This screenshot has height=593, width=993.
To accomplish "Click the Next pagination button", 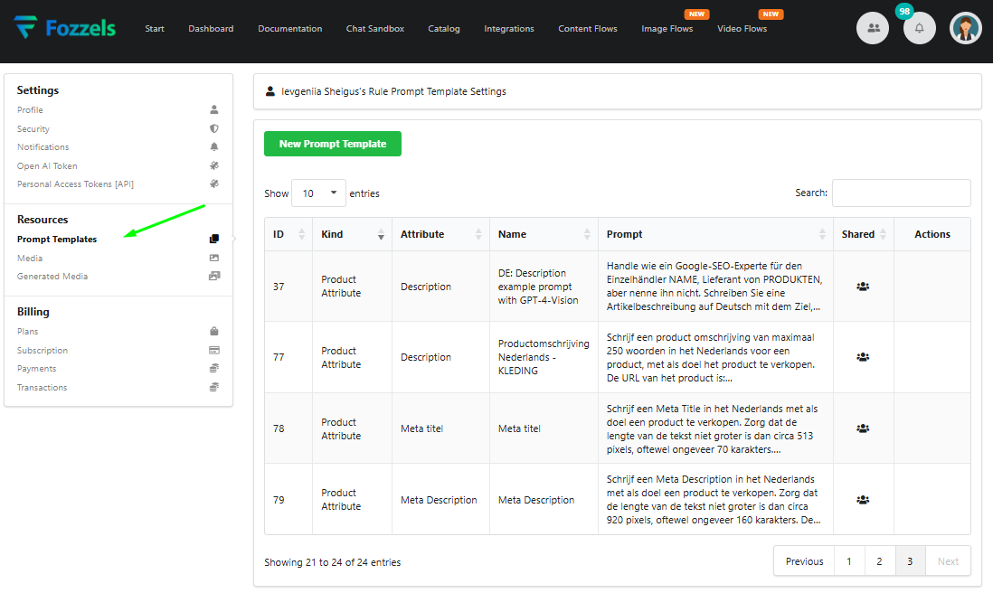I will pos(948,561).
